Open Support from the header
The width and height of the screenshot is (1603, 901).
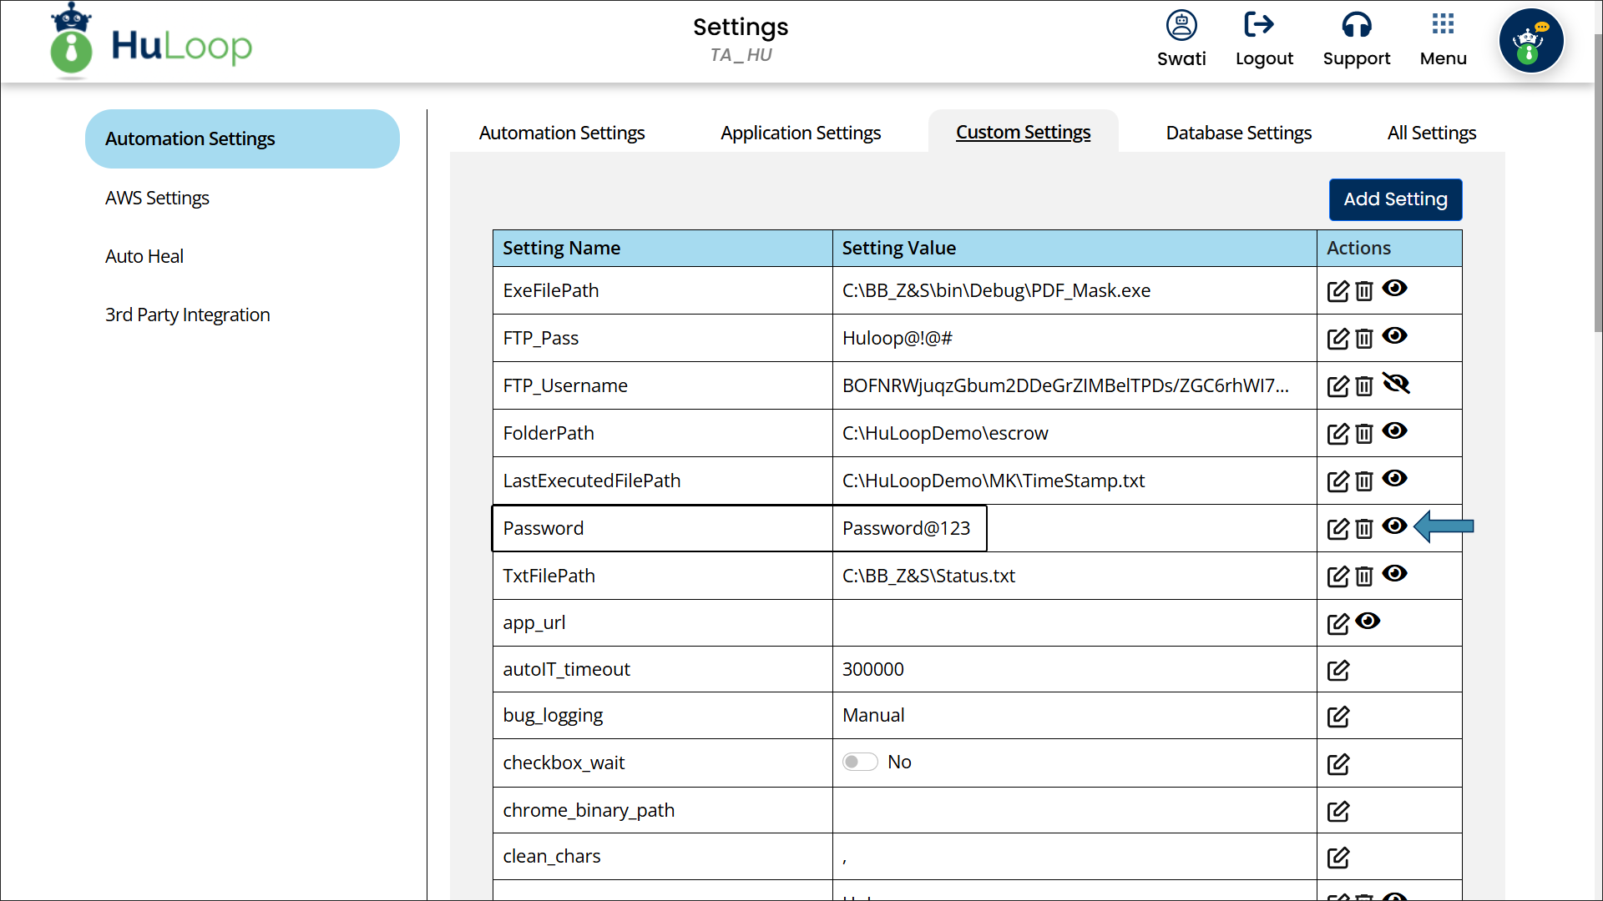pyautogui.click(x=1356, y=39)
